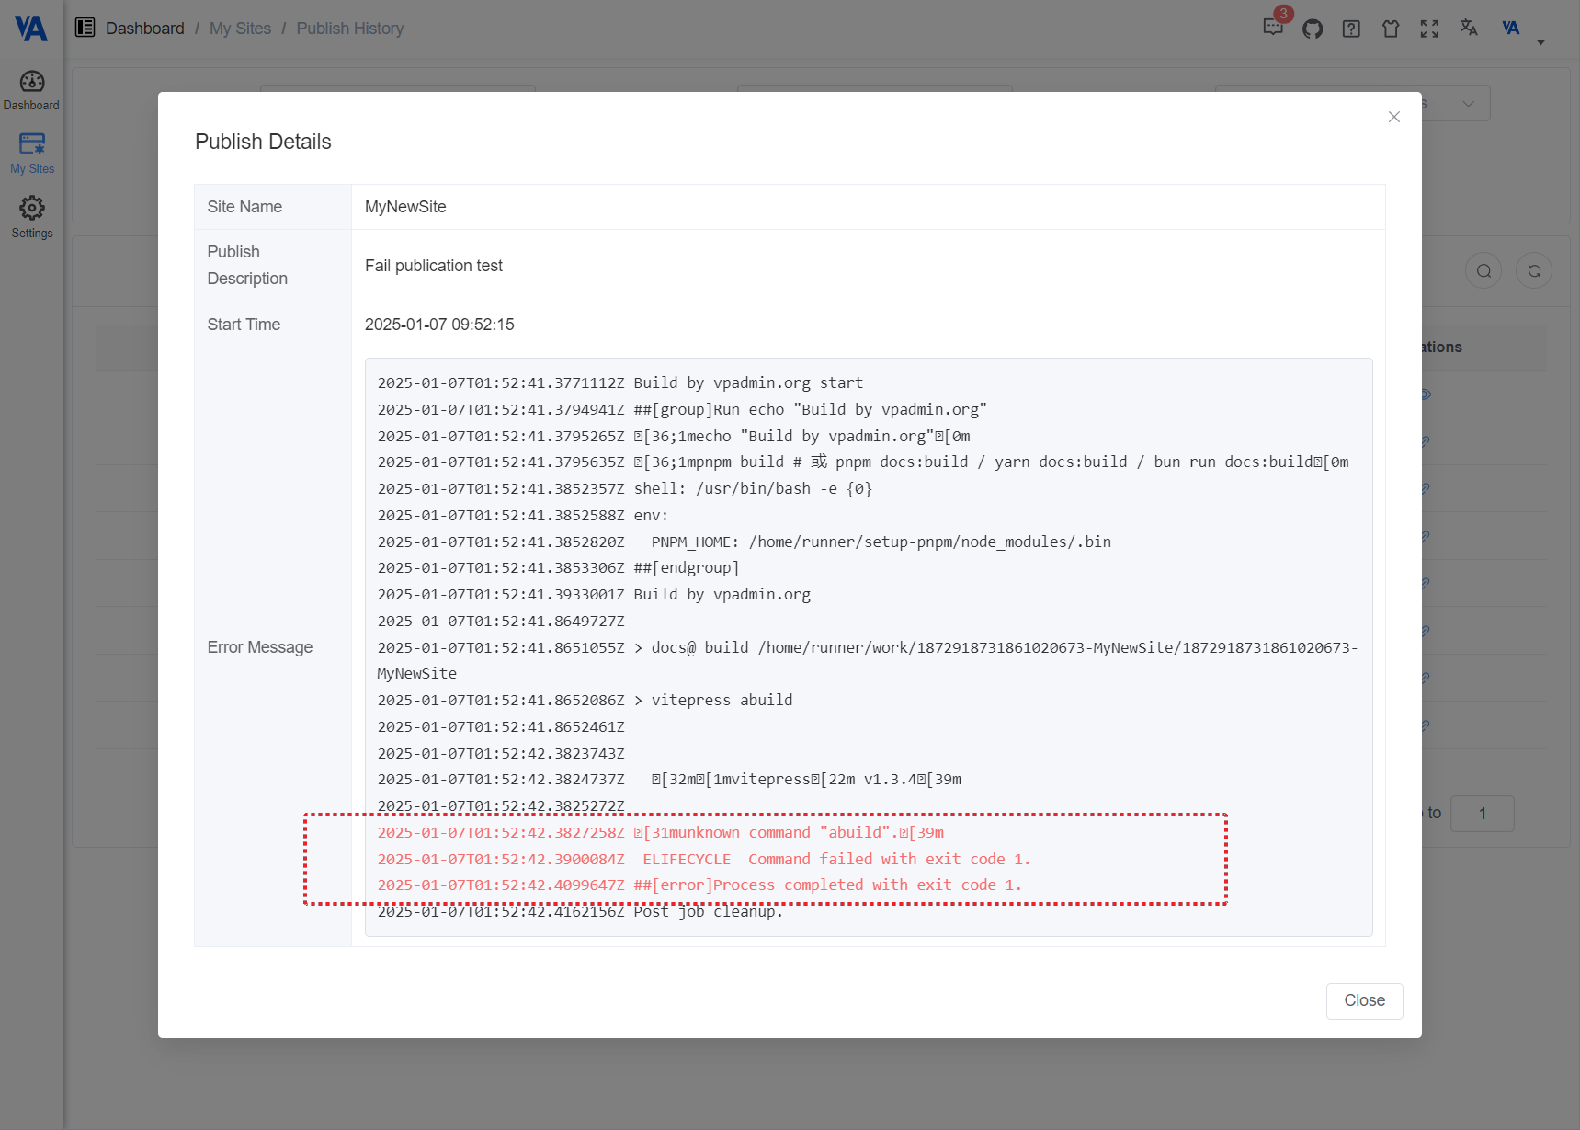The height and width of the screenshot is (1130, 1580).
Task: Enter fullscreen using the expand icon
Action: (x=1429, y=29)
